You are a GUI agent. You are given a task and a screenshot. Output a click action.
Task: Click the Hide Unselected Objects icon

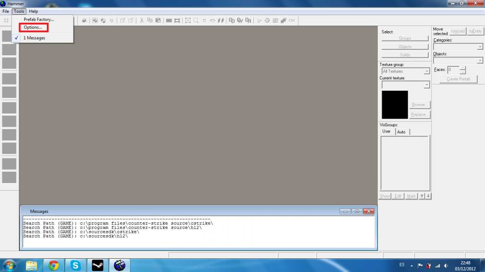(131, 20)
